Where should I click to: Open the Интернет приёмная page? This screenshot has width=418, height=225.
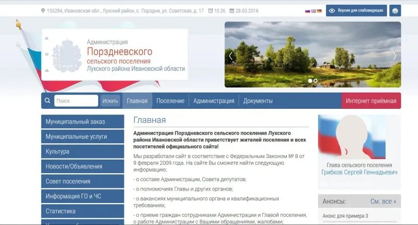click(x=371, y=100)
